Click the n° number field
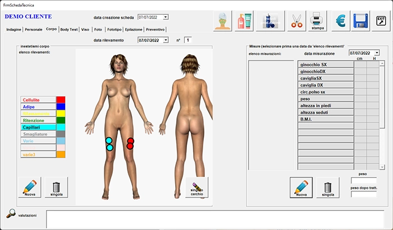393x230 pixels. coord(188,40)
